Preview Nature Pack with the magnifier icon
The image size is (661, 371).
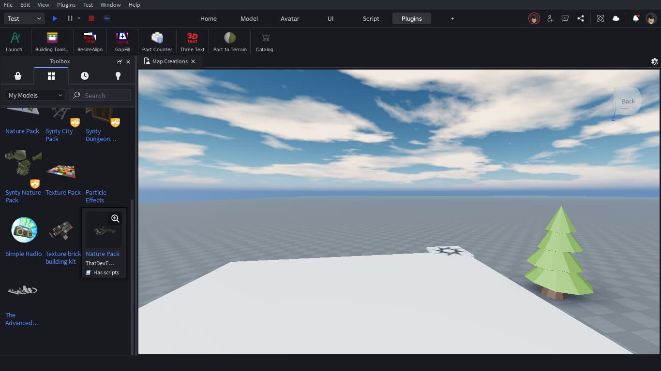pyautogui.click(x=115, y=218)
